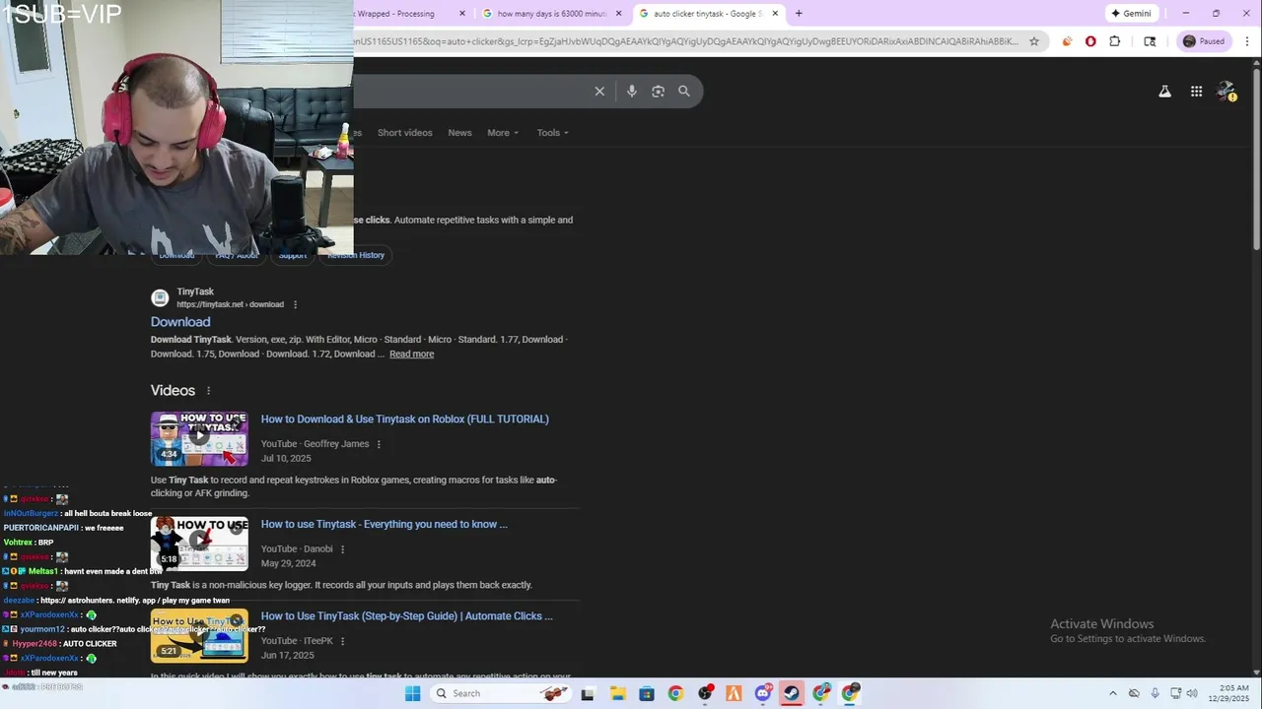Open the TinyTask Download result link
Screen dimensions: 1262x709
tap(180, 322)
